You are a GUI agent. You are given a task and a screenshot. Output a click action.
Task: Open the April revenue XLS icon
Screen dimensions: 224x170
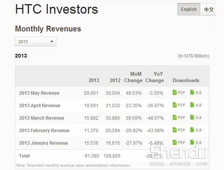click(196, 105)
